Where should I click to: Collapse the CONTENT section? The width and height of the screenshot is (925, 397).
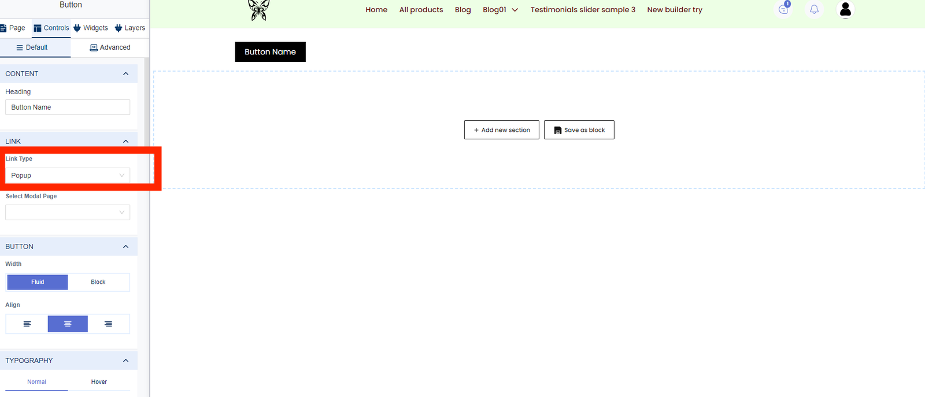[x=125, y=74]
